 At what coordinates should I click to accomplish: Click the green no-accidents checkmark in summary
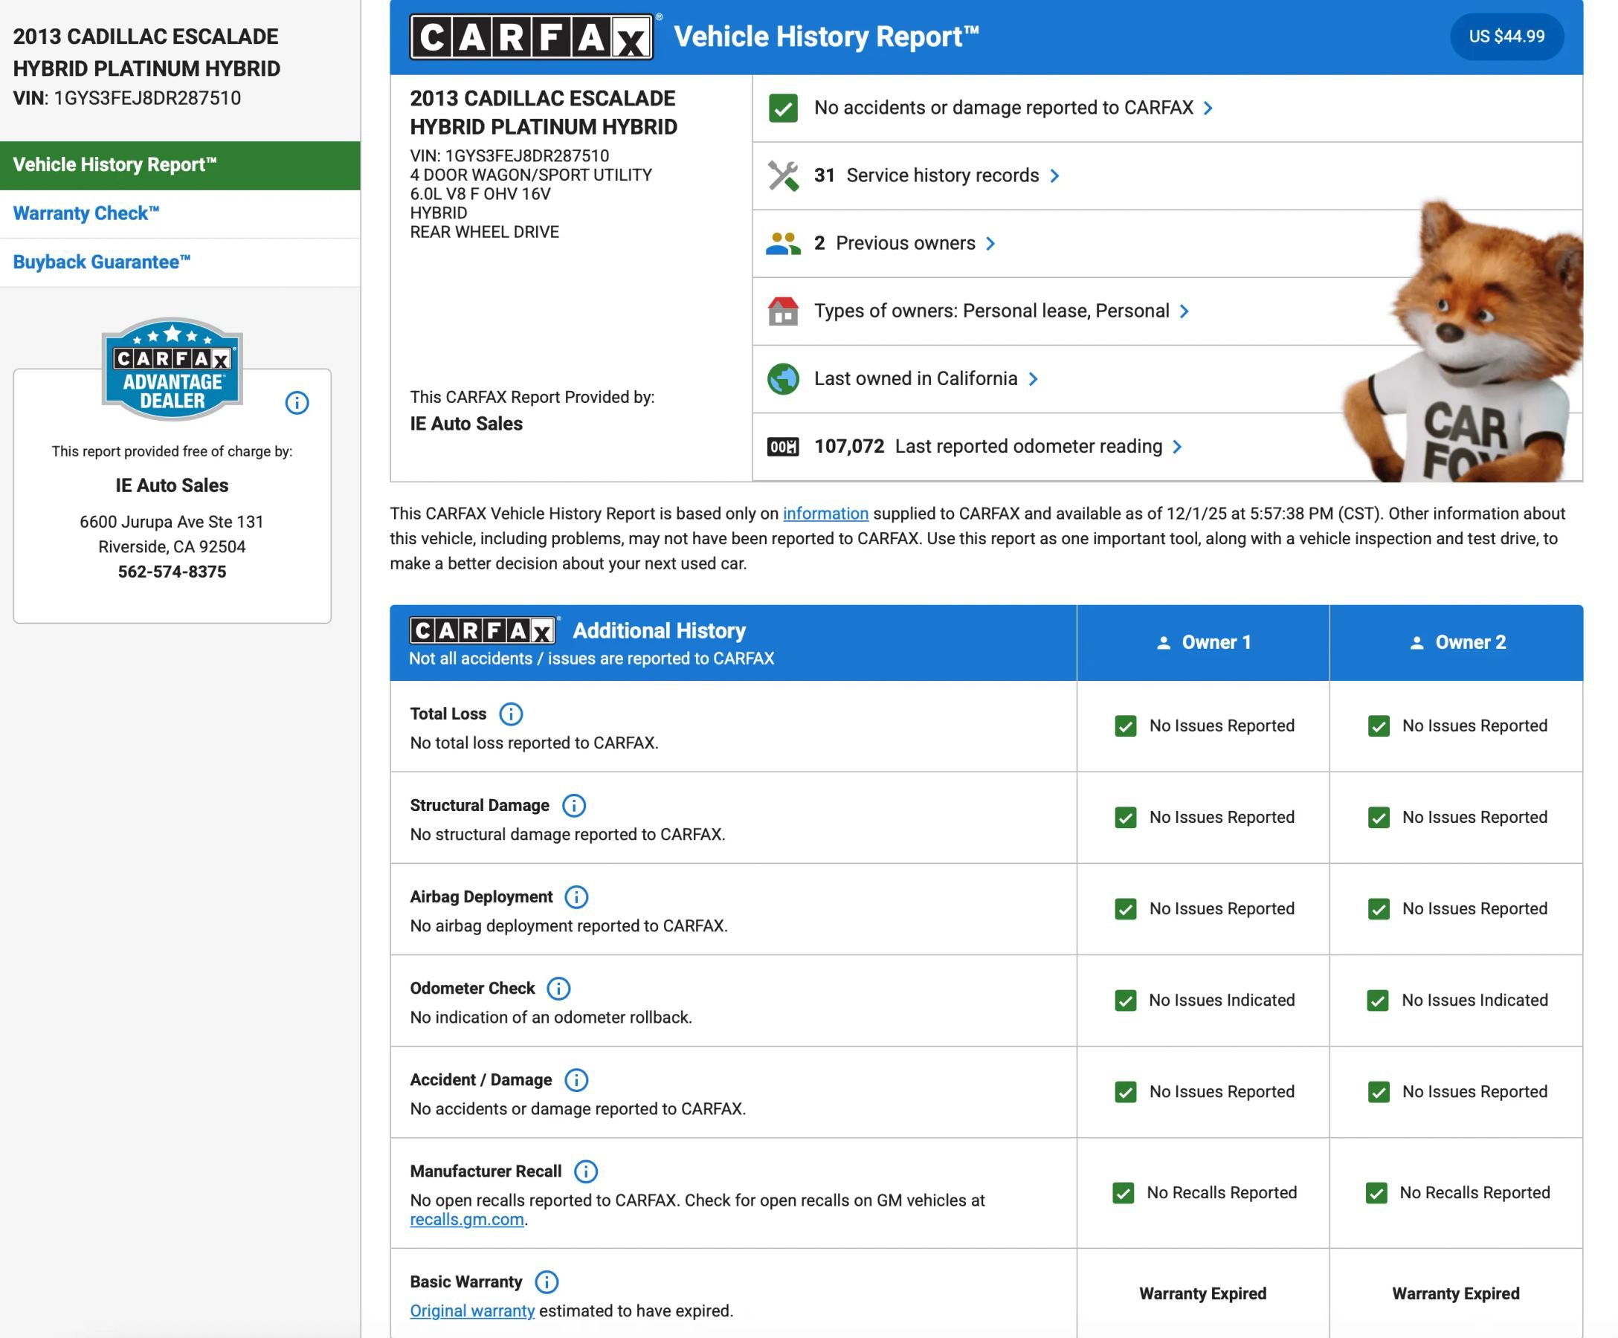tap(783, 108)
